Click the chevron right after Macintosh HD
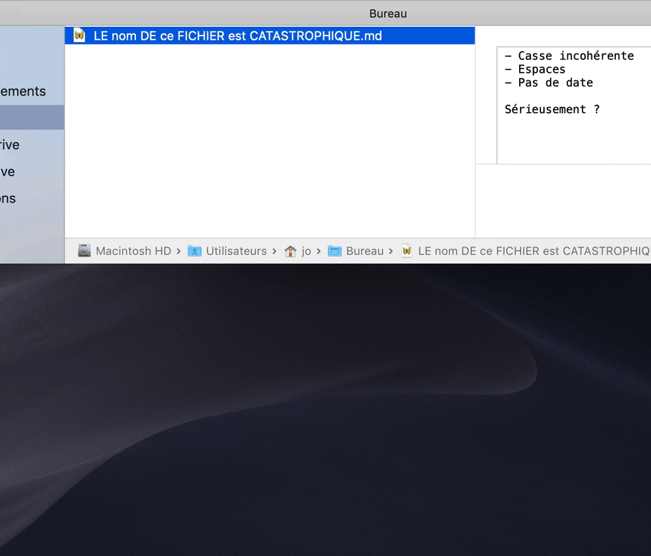Image resolution: width=651 pixels, height=556 pixels. [x=179, y=251]
